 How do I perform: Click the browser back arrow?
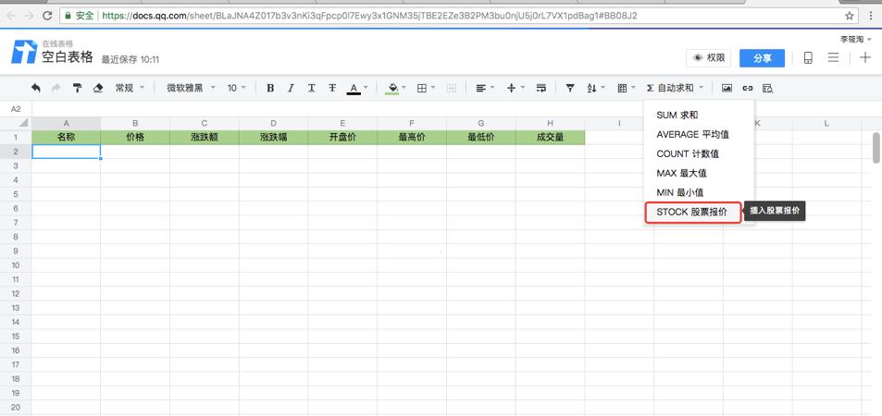pyautogui.click(x=11, y=16)
